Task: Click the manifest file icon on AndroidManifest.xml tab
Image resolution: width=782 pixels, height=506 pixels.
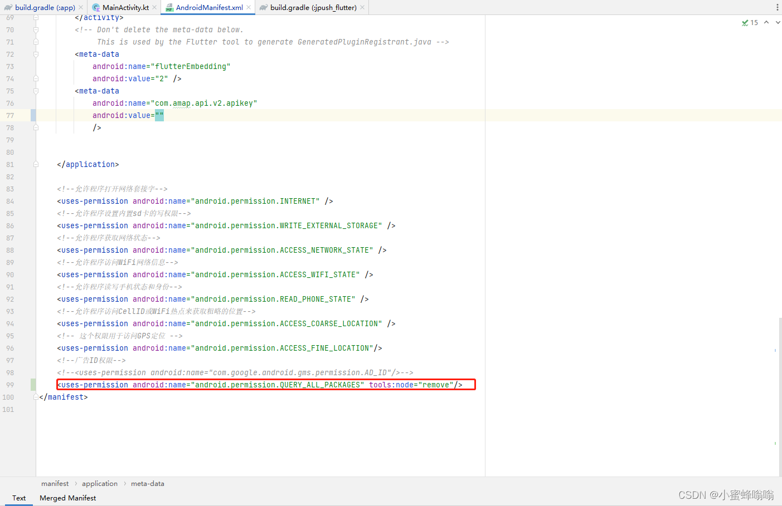Action: (x=169, y=7)
